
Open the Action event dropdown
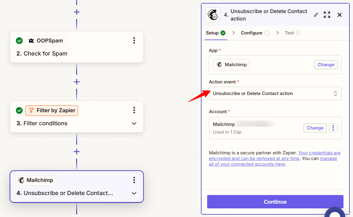click(275, 94)
